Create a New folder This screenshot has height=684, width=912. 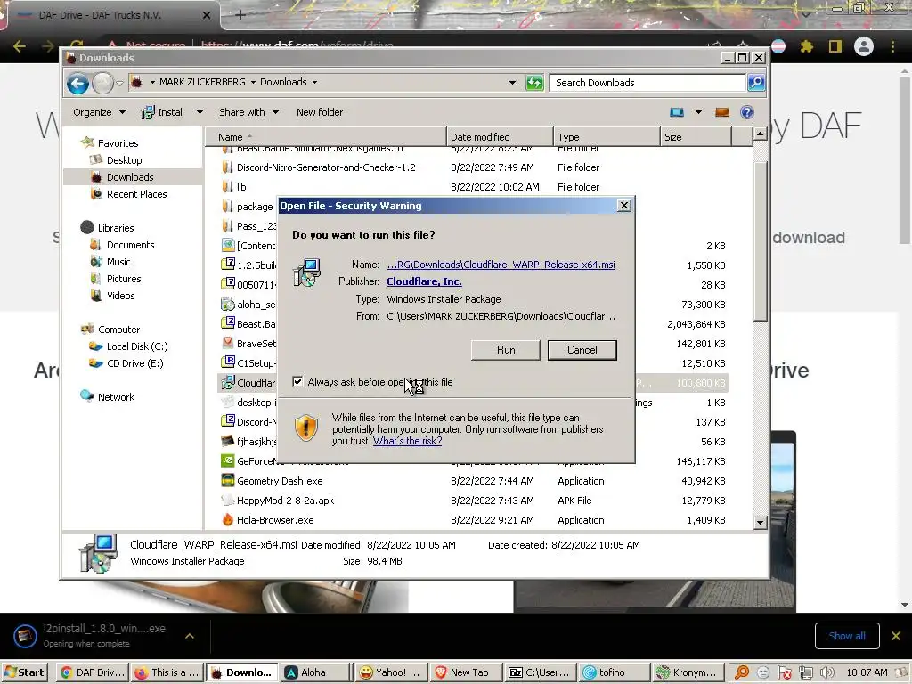pyautogui.click(x=320, y=112)
